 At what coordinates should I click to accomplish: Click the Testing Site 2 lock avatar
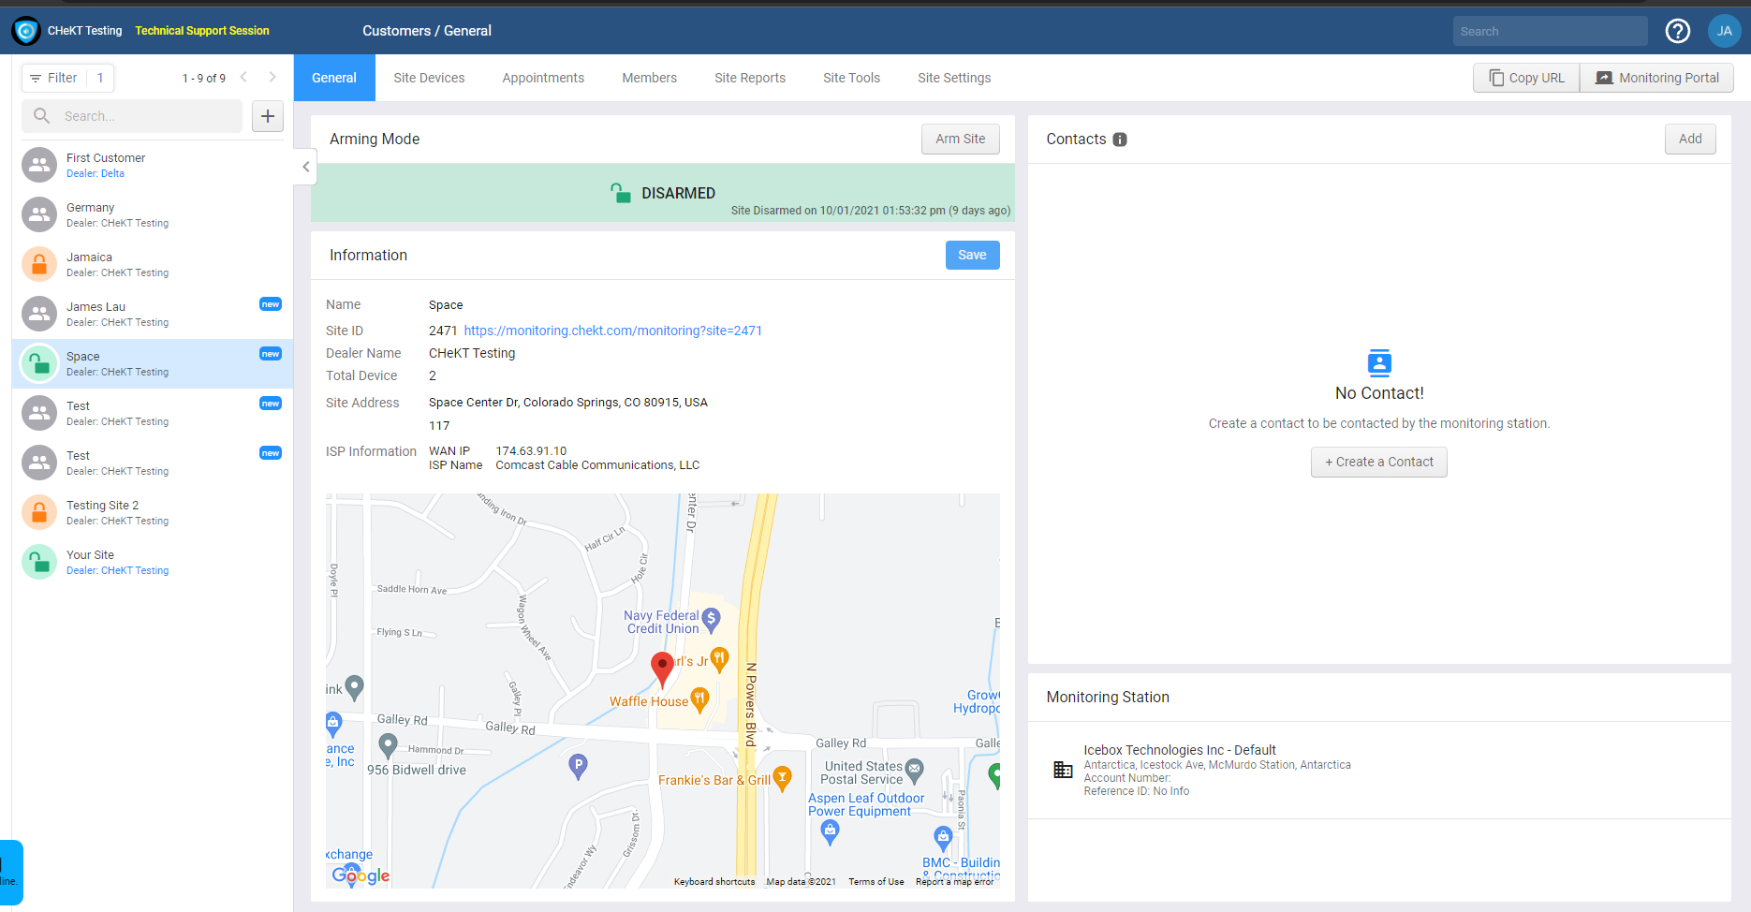pos(39,512)
